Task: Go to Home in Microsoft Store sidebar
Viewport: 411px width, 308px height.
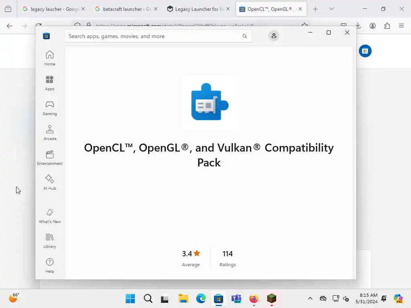Action: coord(49,58)
